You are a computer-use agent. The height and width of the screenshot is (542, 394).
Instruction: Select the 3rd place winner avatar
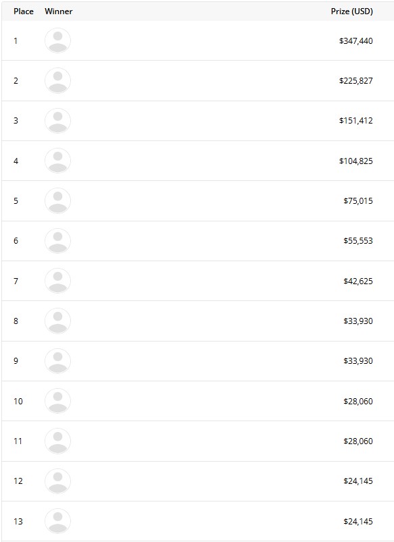(x=58, y=121)
